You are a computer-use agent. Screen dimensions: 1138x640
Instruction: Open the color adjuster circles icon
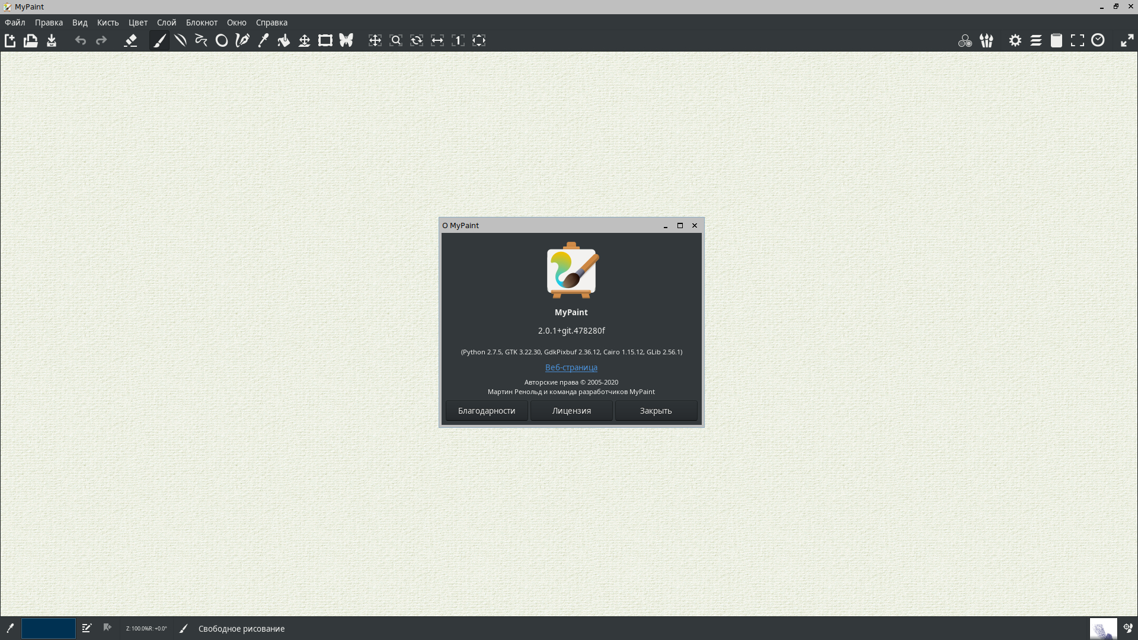click(965, 40)
